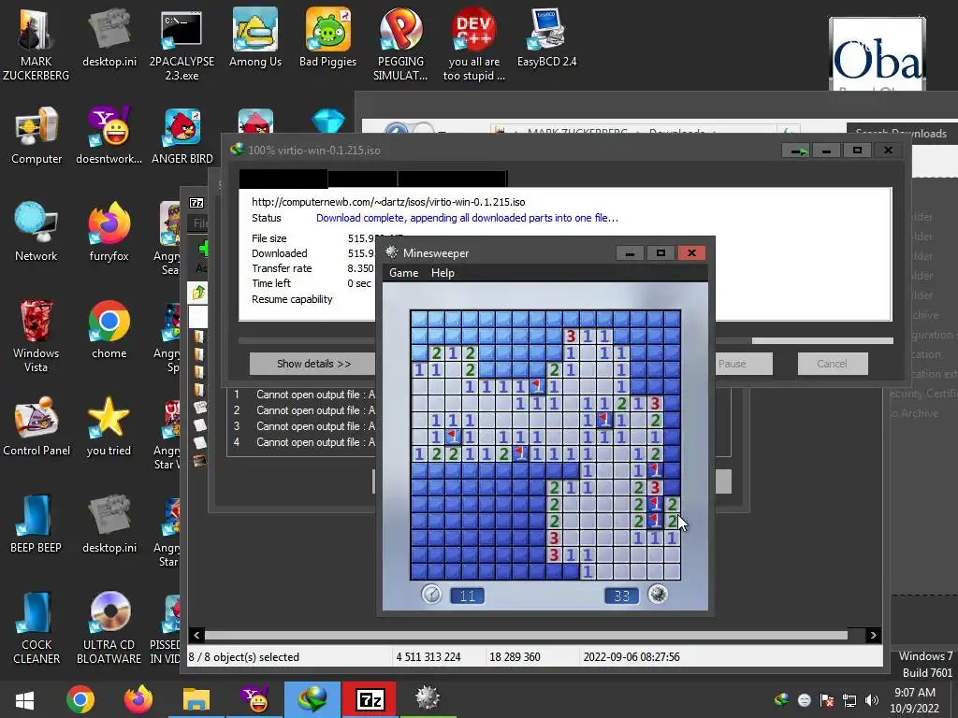Open the desktop.ini file next to MARK ZUCKERBERG

109,37
